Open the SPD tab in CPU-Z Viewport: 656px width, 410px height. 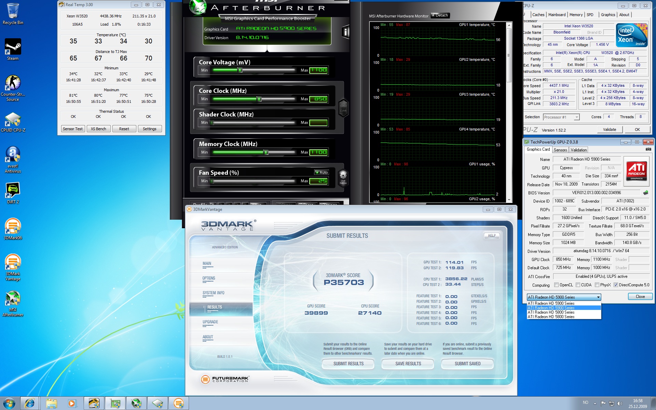click(590, 15)
